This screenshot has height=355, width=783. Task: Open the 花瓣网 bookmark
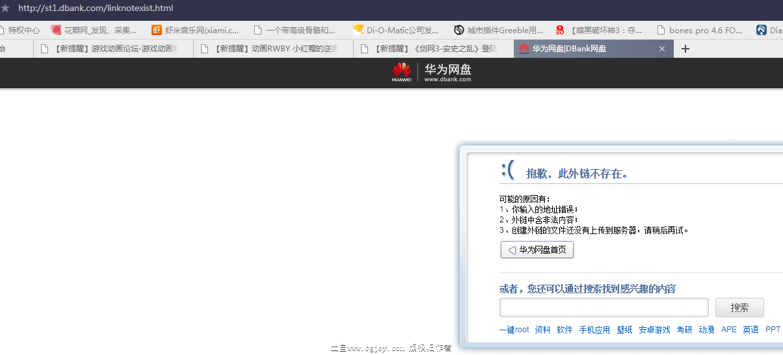(x=94, y=30)
